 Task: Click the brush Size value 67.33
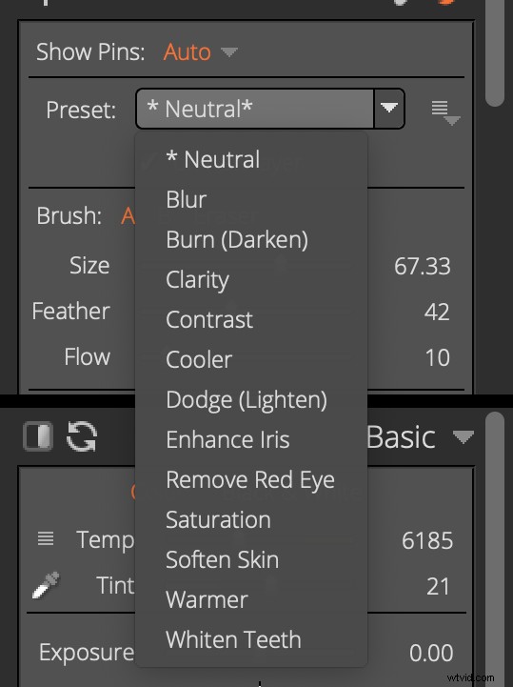point(422,266)
